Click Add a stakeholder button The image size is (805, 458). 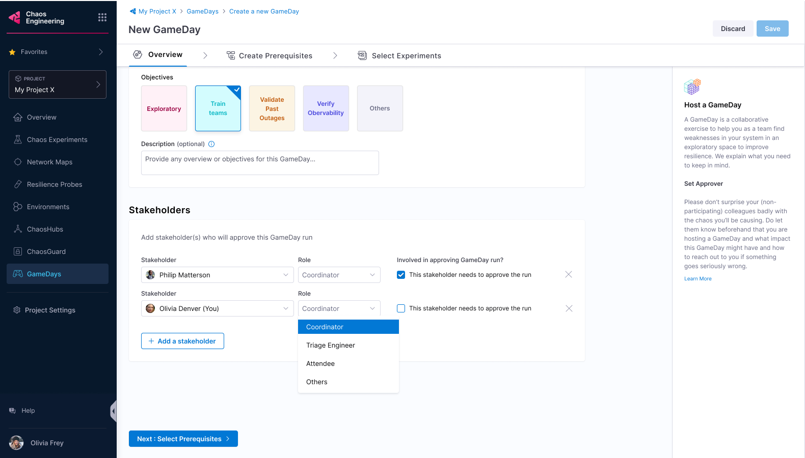tap(182, 341)
